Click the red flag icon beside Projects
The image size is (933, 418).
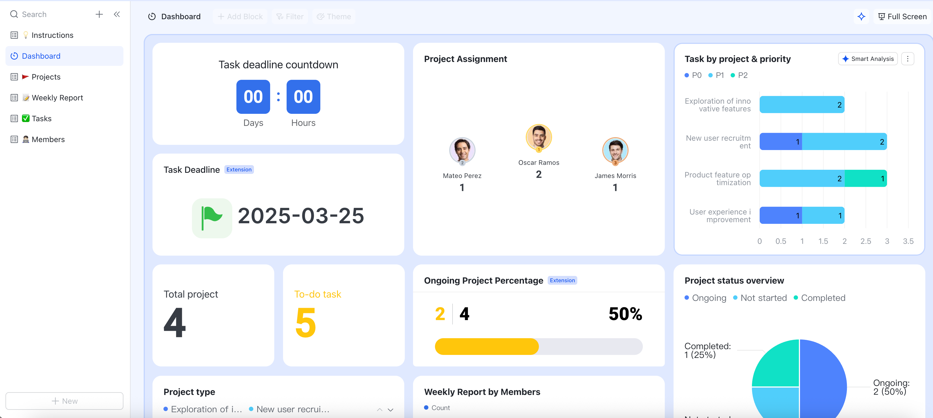(25, 77)
